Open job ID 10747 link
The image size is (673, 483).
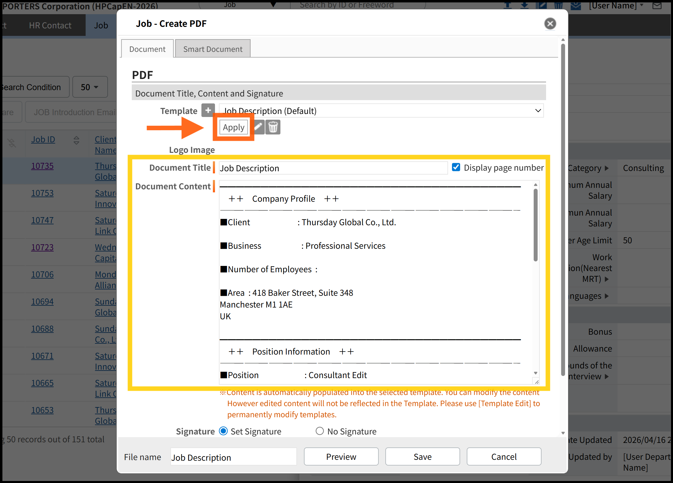(43, 220)
